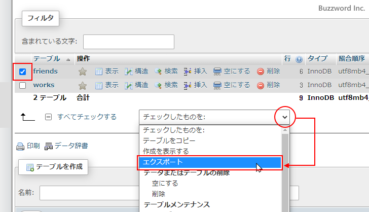Open the friends table link
The image size is (369, 212).
(46, 71)
